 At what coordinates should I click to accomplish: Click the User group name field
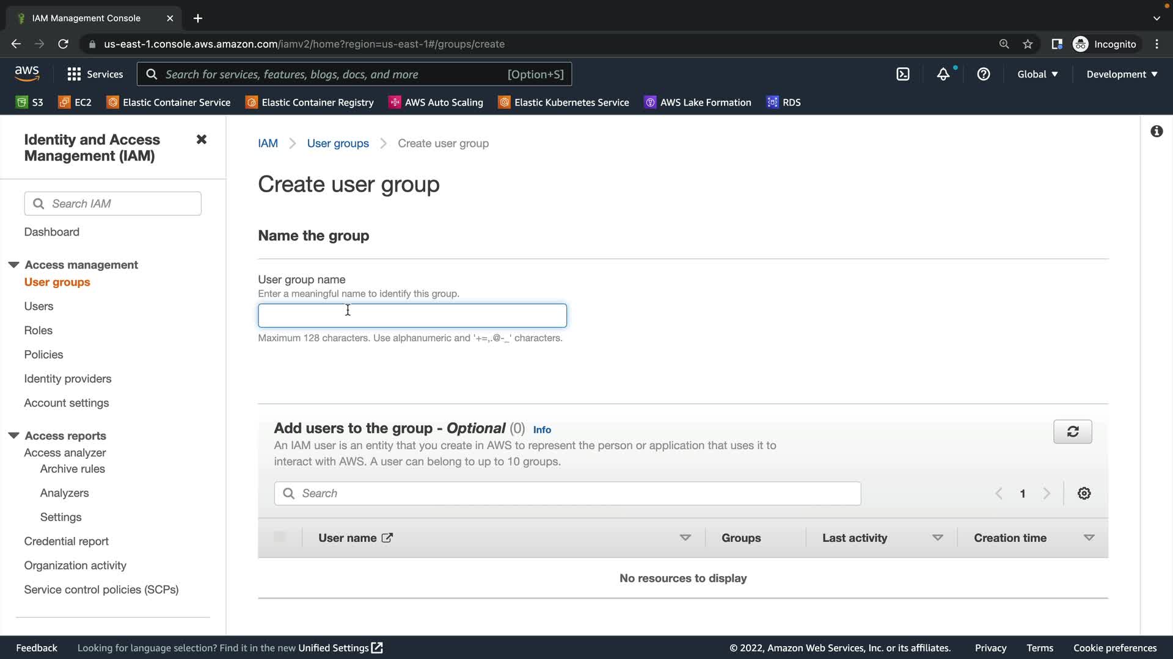click(412, 315)
